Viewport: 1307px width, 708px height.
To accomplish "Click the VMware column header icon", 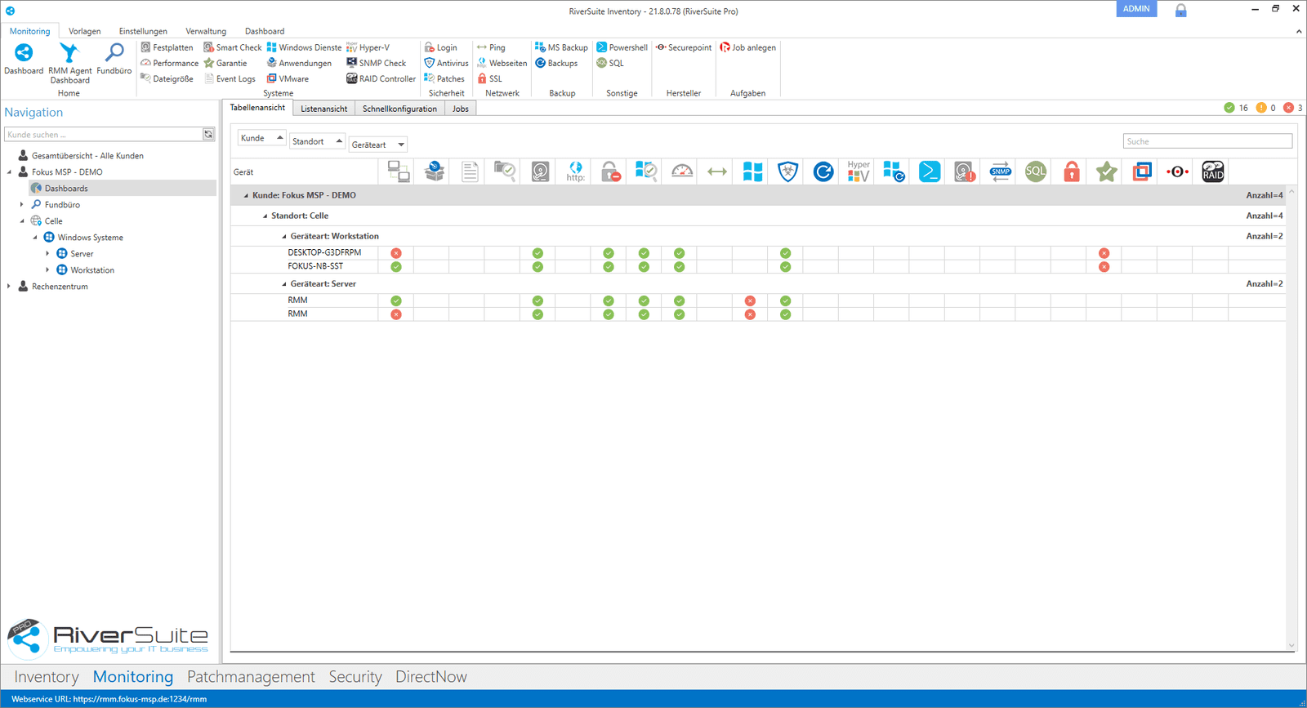I will click(x=1142, y=171).
